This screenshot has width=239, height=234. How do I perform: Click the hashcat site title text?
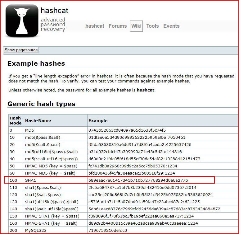[54, 11]
